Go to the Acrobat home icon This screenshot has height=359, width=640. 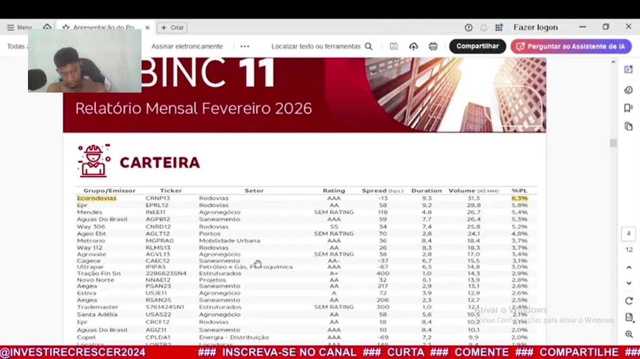coord(47,27)
